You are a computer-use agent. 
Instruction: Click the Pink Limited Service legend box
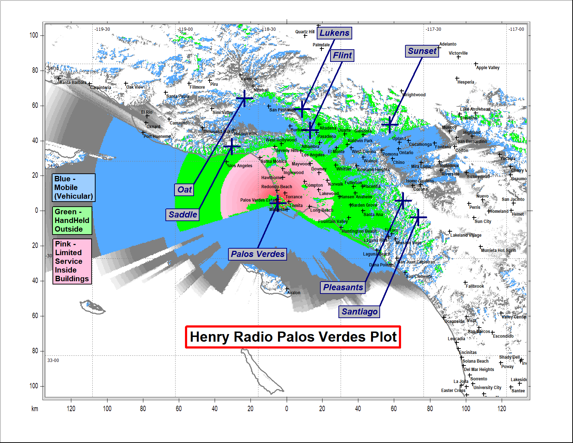point(72,261)
